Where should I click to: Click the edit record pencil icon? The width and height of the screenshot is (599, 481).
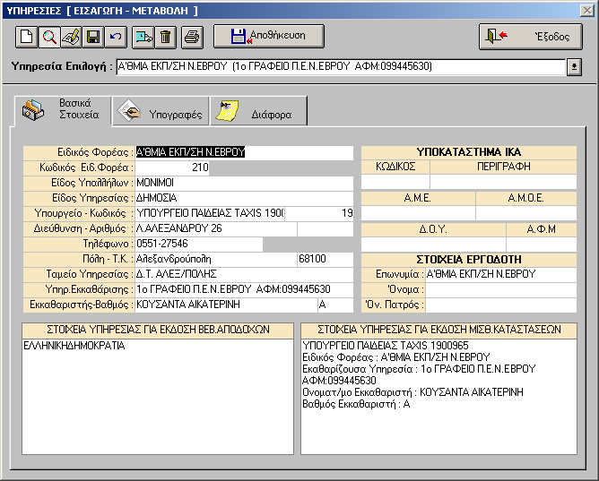(x=71, y=37)
